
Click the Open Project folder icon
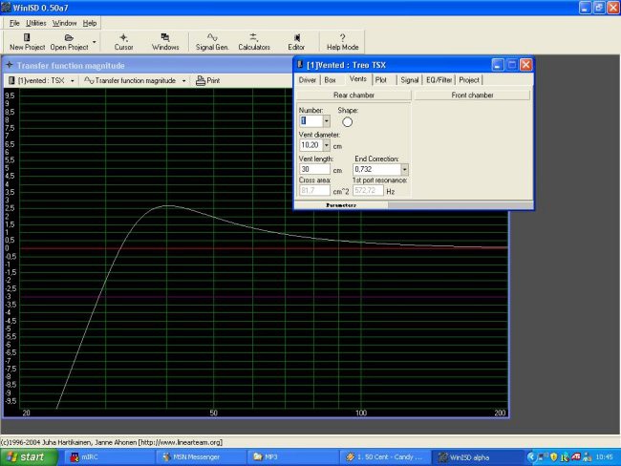click(69, 37)
